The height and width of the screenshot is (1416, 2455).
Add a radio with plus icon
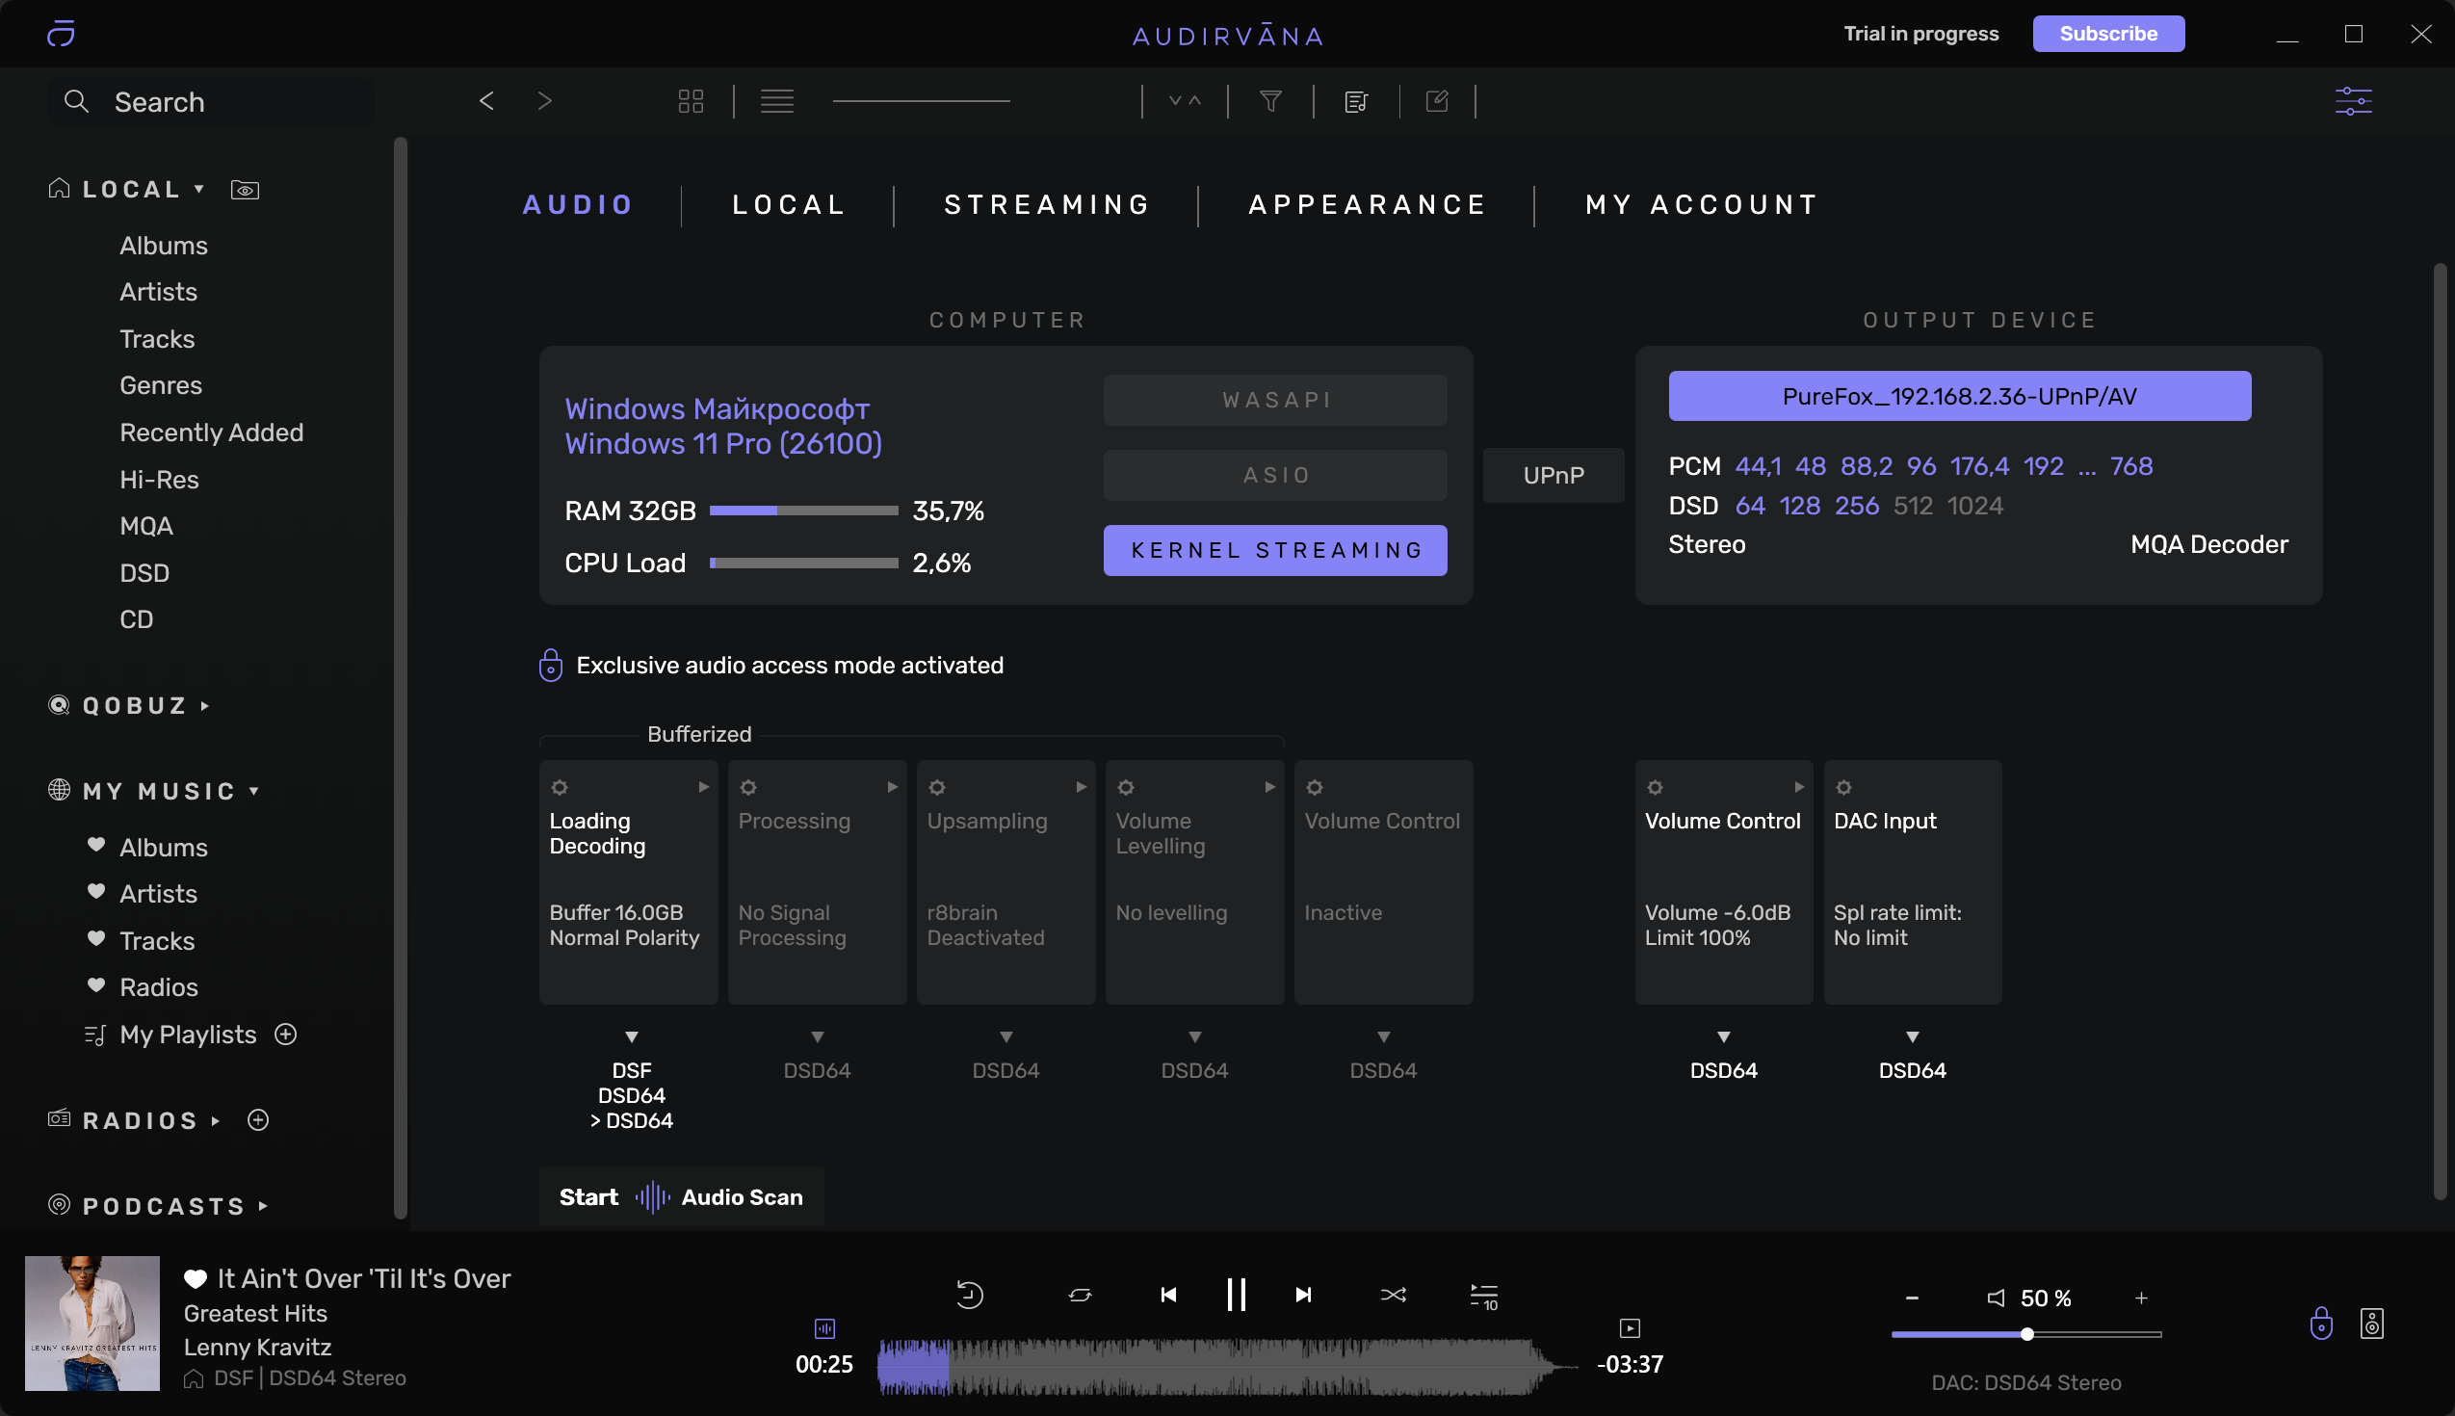[x=258, y=1119]
